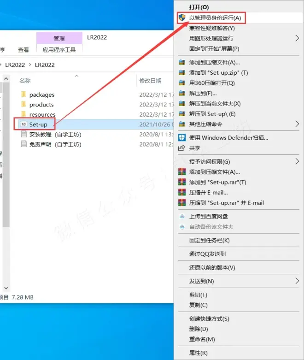Click the LR2022 breadcrumb in the address bar

click(x=45, y=65)
